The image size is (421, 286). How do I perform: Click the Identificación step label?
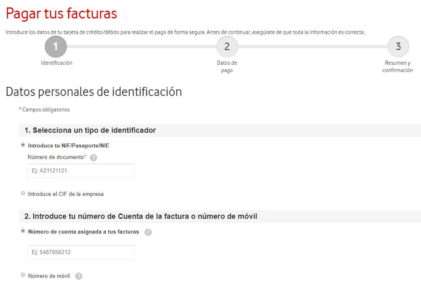(x=57, y=63)
